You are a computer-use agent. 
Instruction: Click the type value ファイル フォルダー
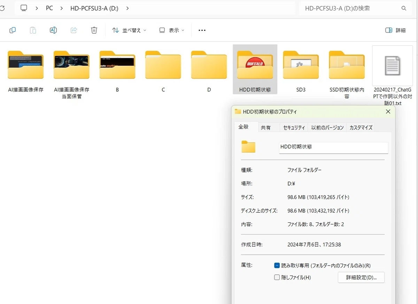304,170
